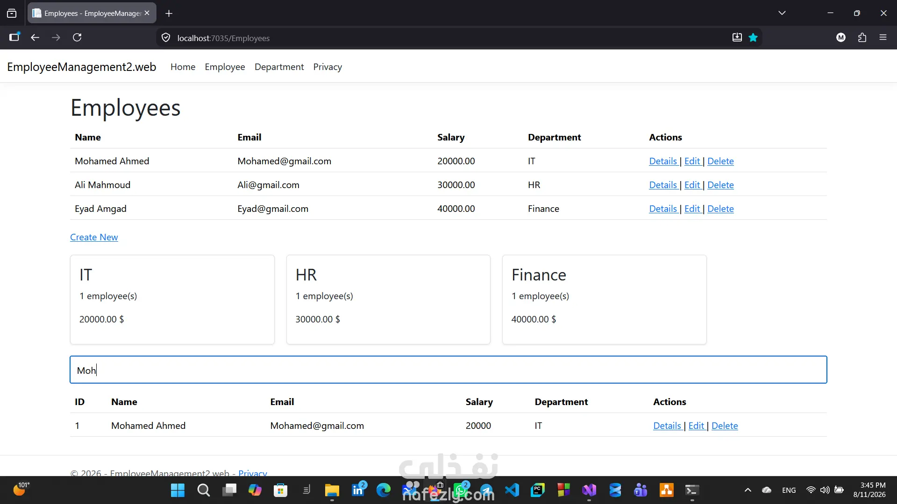View Details for Eyad Amgad
This screenshot has width=897, height=504.
click(x=663, y=209)
